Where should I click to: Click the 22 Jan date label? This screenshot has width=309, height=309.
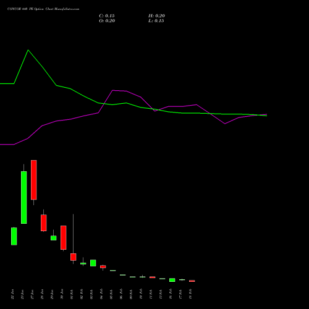tap(12, 294)
